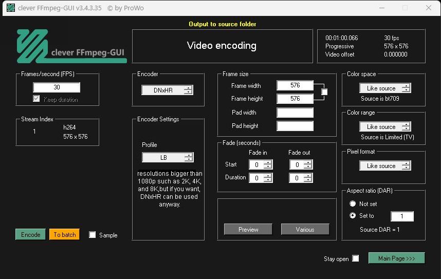
Task: Toggle the Keep duration checkbox
Action: [x=36, y=99]
